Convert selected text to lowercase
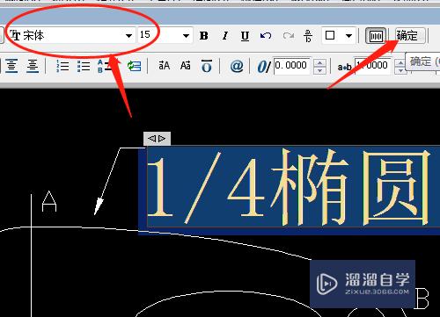The height and width of the screenshot is (317, 440). pos(186,65)
